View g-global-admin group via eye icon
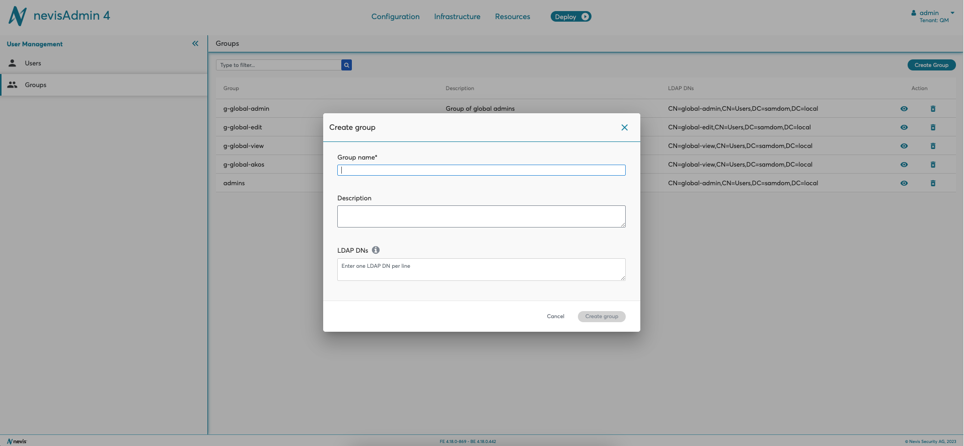The height and width of the screenshot is (446, 964). [904, 109]
